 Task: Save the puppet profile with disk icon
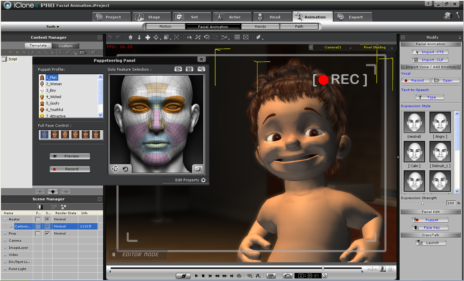click(x=189, y=69)
